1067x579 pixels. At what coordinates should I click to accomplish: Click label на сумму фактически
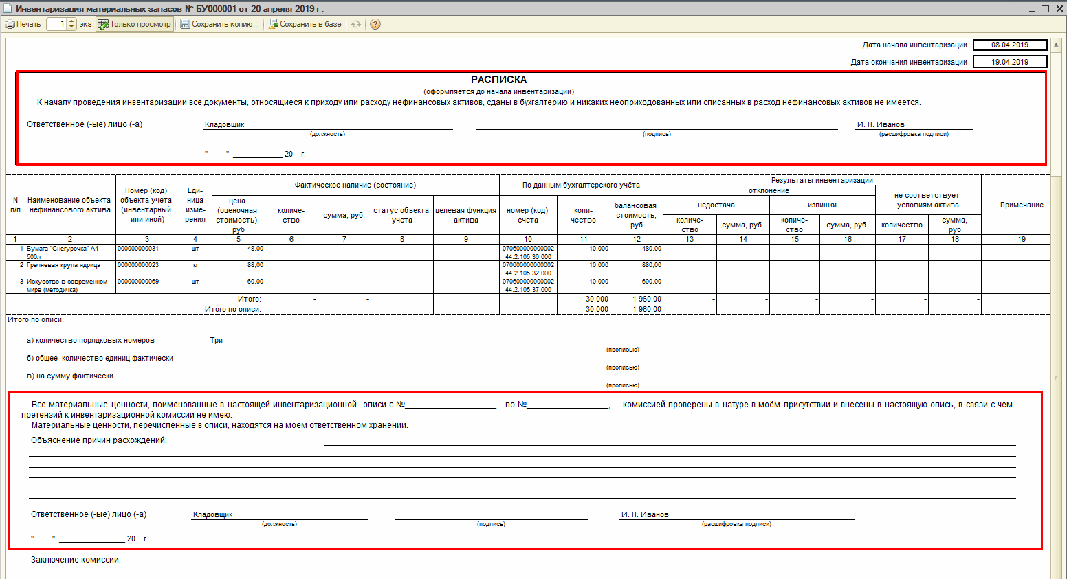coord(70,376)
